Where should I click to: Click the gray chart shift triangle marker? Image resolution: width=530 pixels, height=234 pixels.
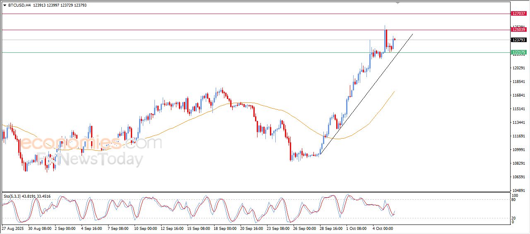click(x=398, y=3)
